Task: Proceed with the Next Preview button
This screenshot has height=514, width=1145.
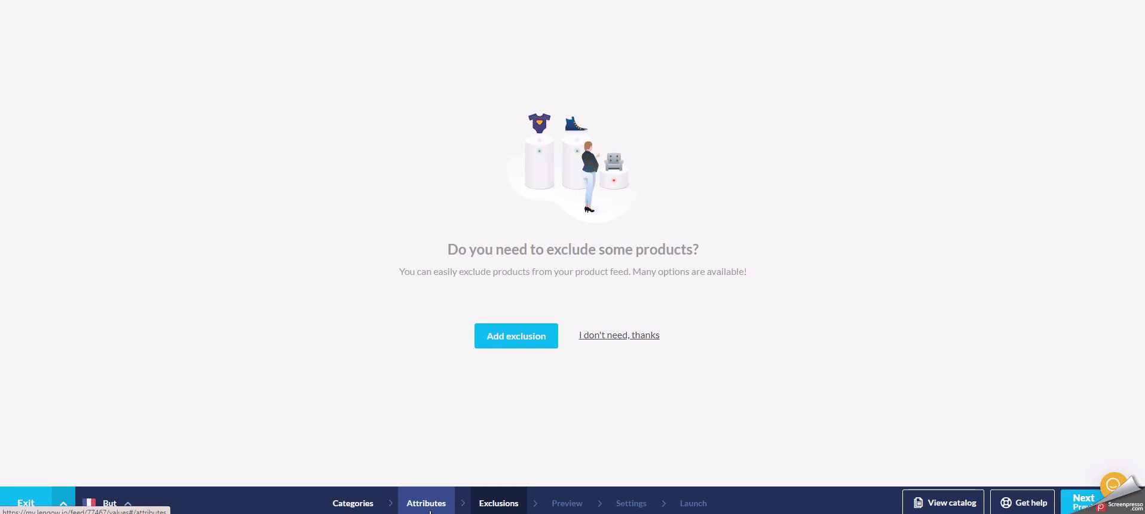Action: (x=1080, y=501)
